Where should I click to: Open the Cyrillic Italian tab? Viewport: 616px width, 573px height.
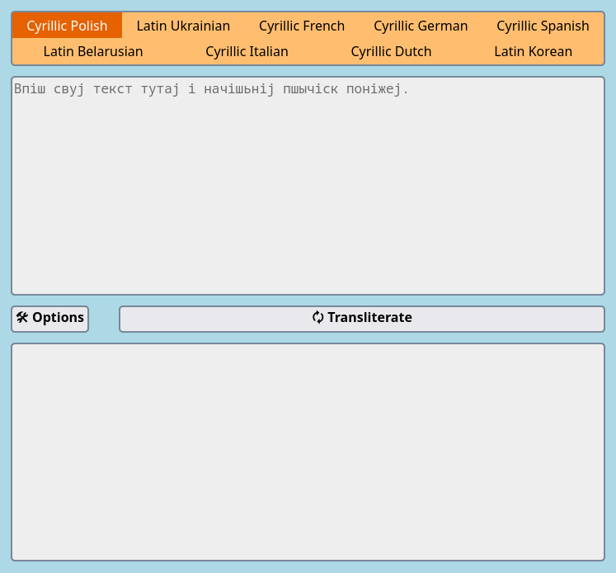pyautogui.click(x=247, y=51)
